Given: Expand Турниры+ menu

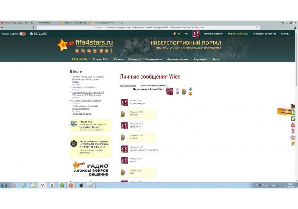Looking at the screenshot, I should coord(202,59).
